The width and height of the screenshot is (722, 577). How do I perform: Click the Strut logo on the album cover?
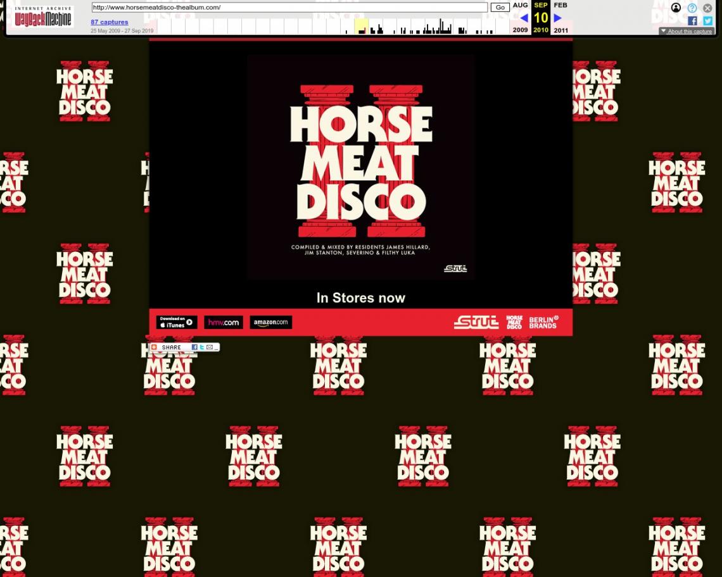(455, 268)
